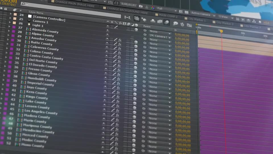
Task: Toggle Hide Shy Layers timeline icon
Action: (x=153, y=21)
